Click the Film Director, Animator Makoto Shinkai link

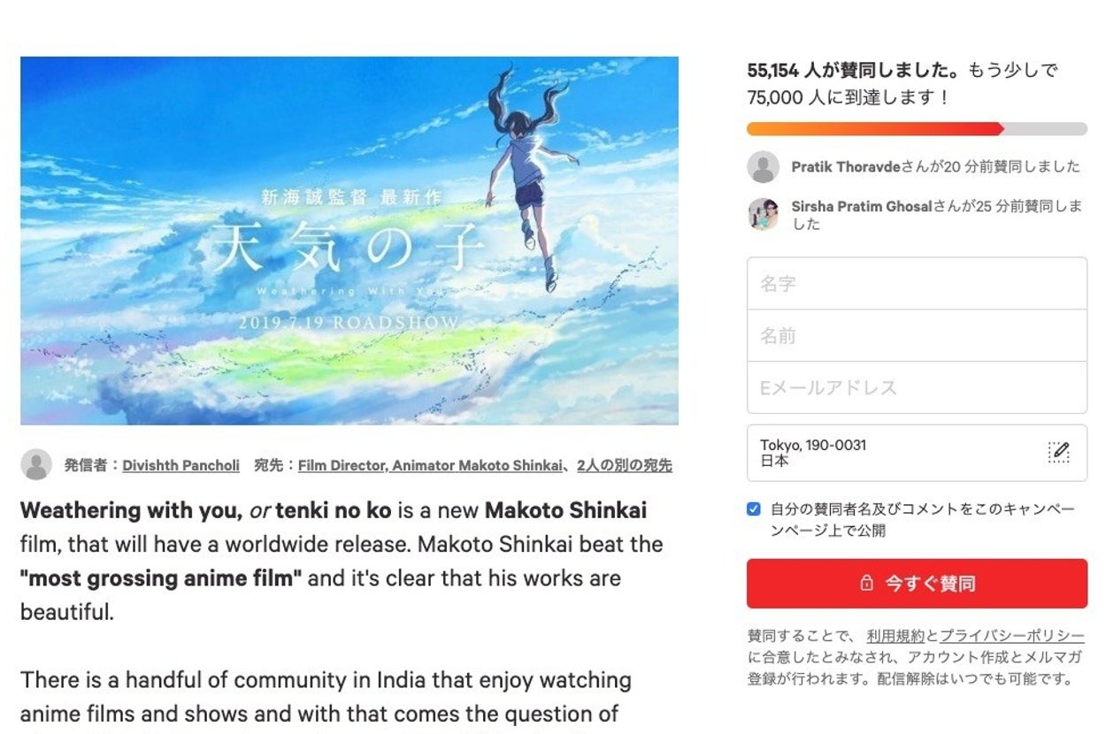430,465
